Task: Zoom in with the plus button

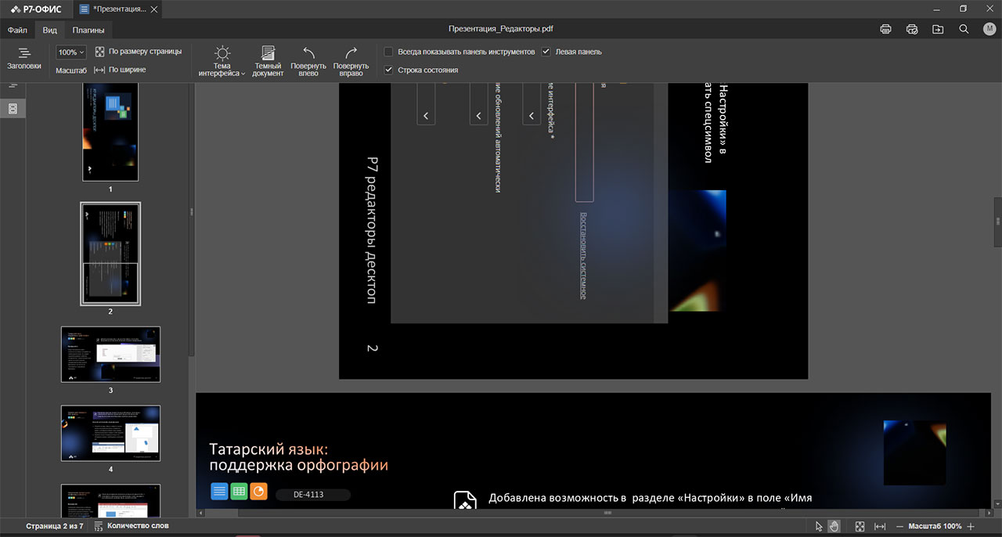Action: pos(971,526)
